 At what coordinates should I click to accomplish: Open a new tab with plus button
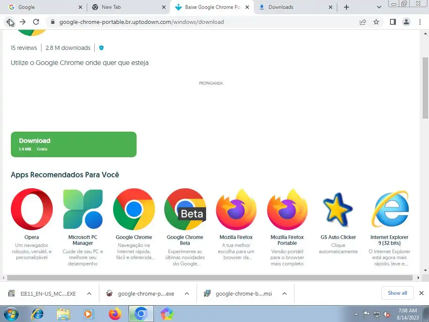click(x=346, y=7)
